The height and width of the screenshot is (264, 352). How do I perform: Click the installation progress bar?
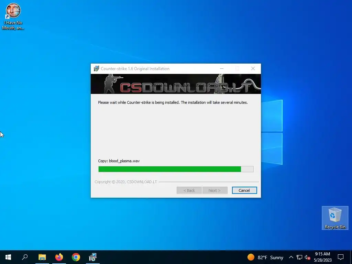pyautogui.click(x=176, y=169)
